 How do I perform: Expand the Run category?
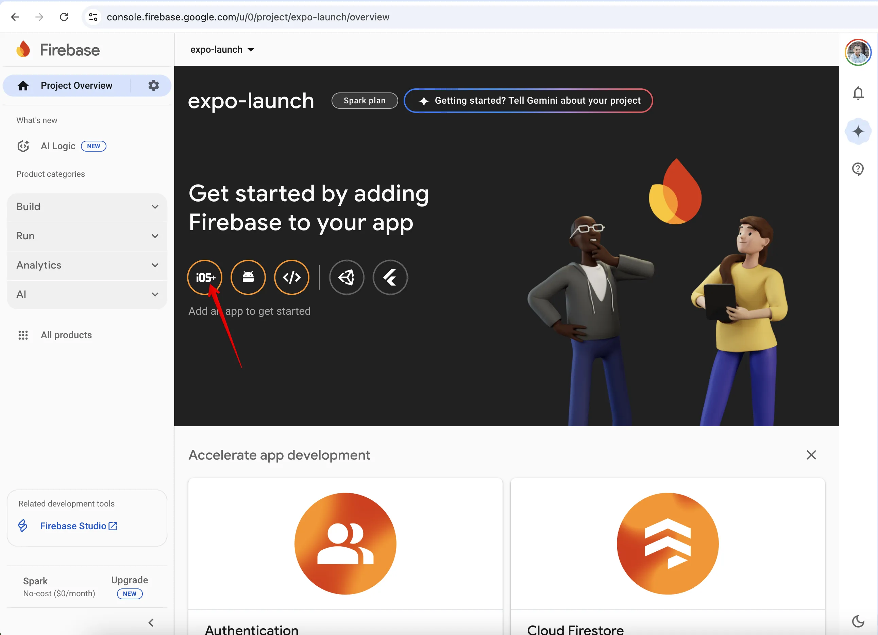click(x=87, y=236)
